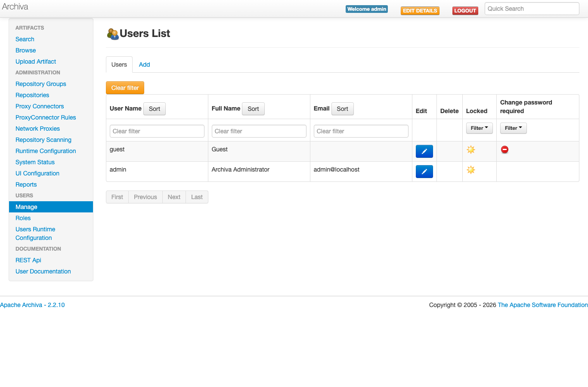Switch to the Users tab

(x=119, y=64)
